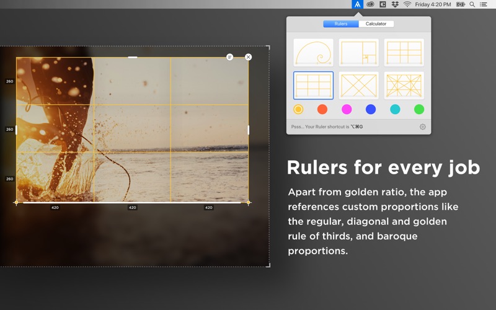Viewport: 496px width, 310px height.
Task: Click the left edge handle of ruler
Action: pos(17,130)
